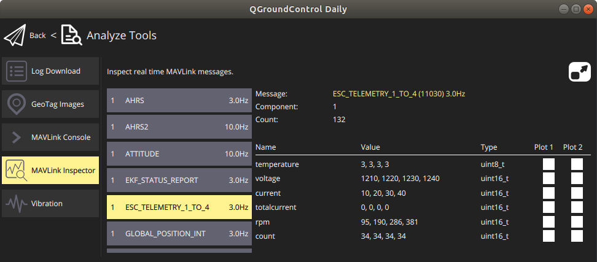
Task: Enable Plot 2 for totalcurrent
Action: (577, 207)
